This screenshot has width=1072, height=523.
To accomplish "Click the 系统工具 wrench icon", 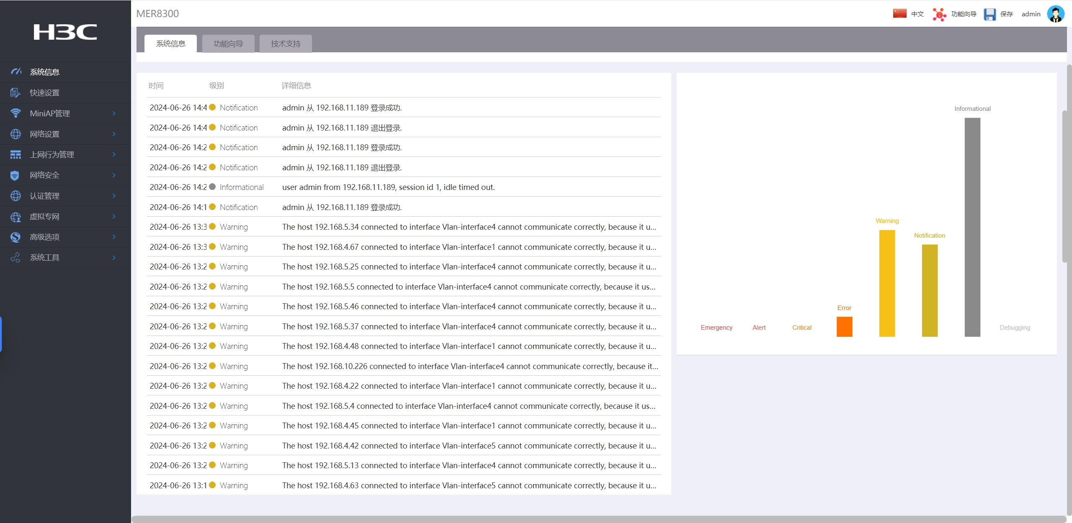I will click(x=15, y=258).
